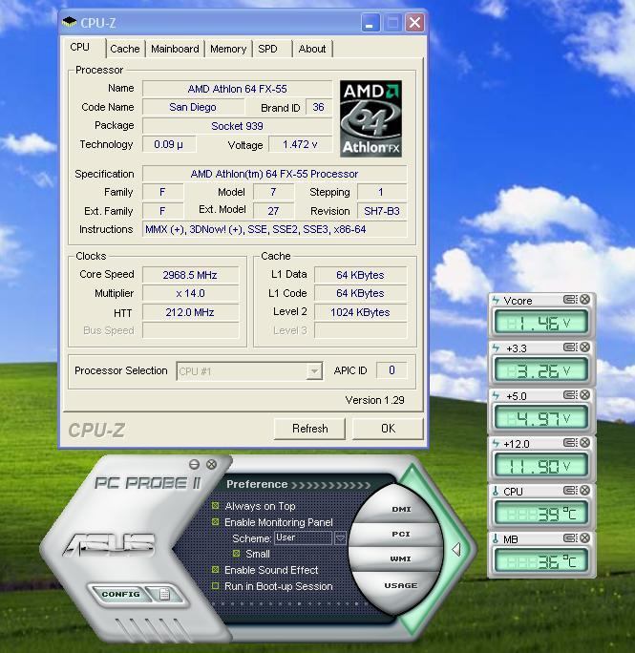Click the CPU temperature readout 39 °C
635x653 pixels.
[540, 514]
